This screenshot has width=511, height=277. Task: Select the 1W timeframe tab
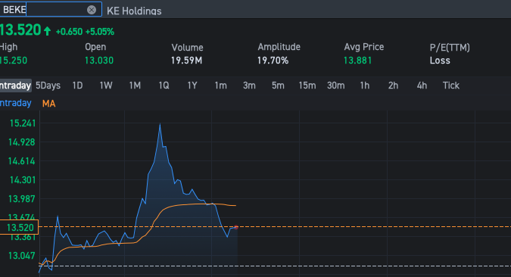[x=106, y=86]
